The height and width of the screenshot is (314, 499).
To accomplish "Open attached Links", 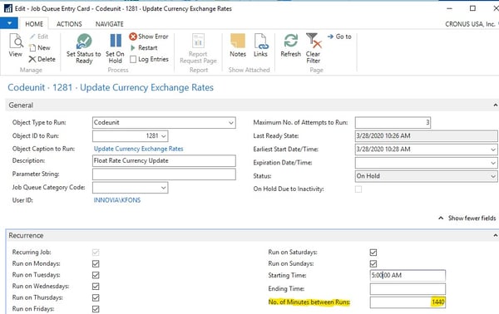I will coord(260,46).
